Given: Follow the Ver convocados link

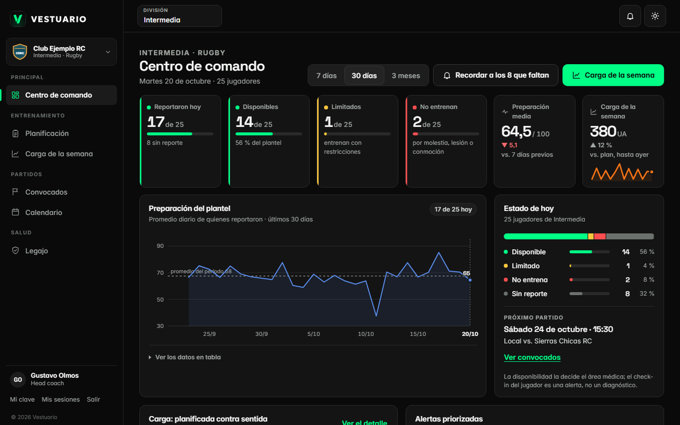Looking at the screenshot, I should click(532, 357).
